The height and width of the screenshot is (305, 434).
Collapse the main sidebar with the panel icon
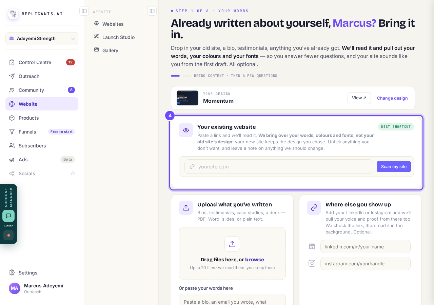[x=84, y=11]
